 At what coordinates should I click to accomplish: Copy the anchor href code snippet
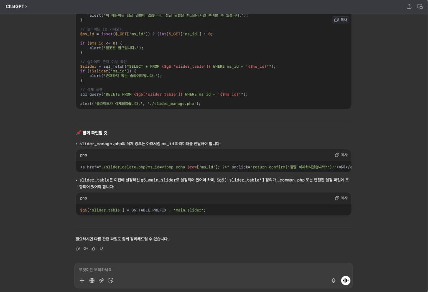341,155
